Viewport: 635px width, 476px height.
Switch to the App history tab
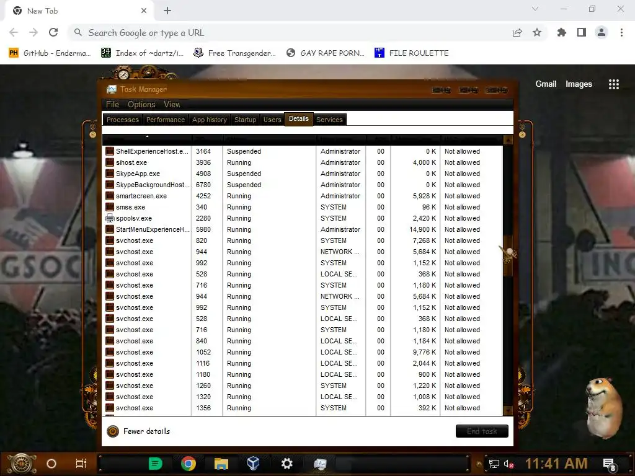coord(210,120)
